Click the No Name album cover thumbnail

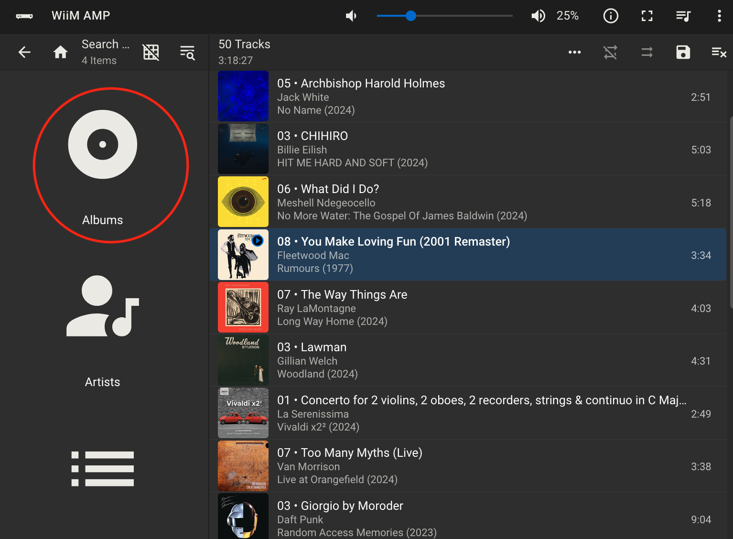pos(243,96)
